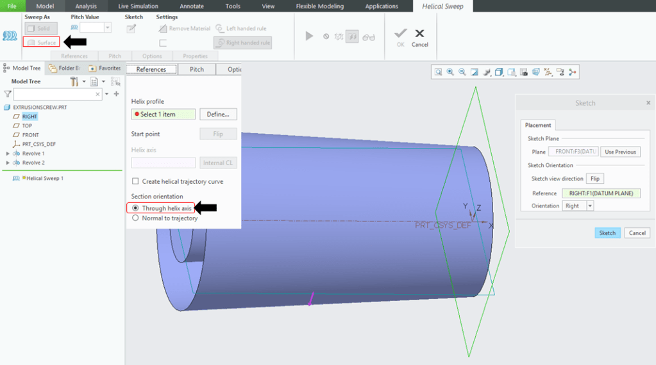Select the TOP datum plane in tree
Screen dimensions: 656x365
[x=27, y=126]
